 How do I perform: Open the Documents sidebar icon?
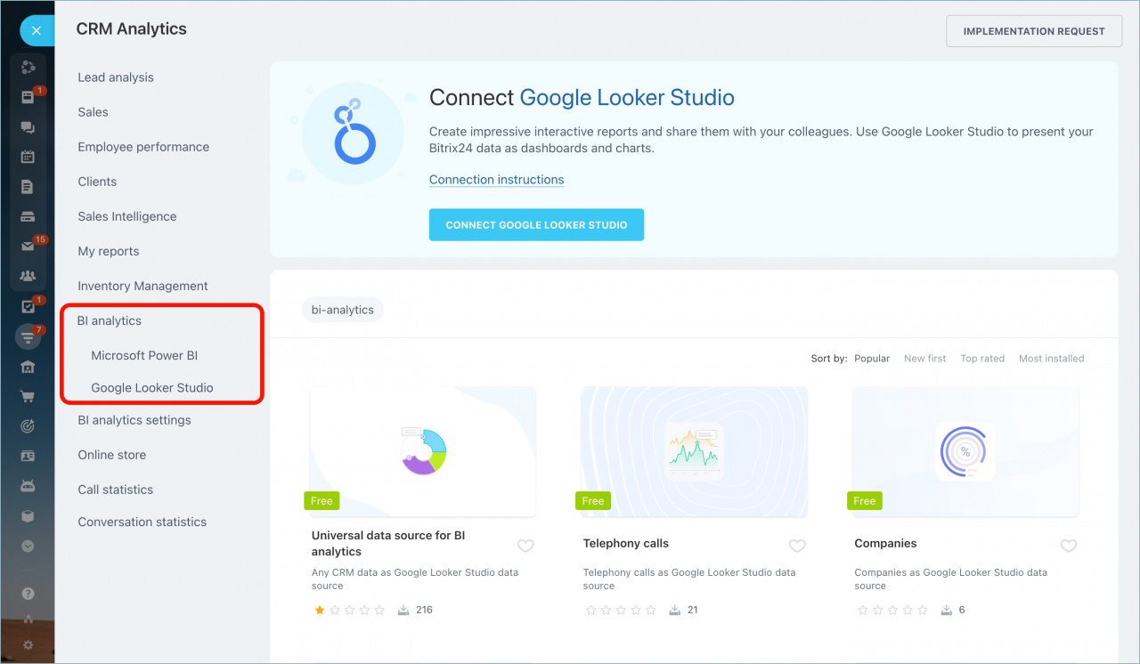pos(28,187)
